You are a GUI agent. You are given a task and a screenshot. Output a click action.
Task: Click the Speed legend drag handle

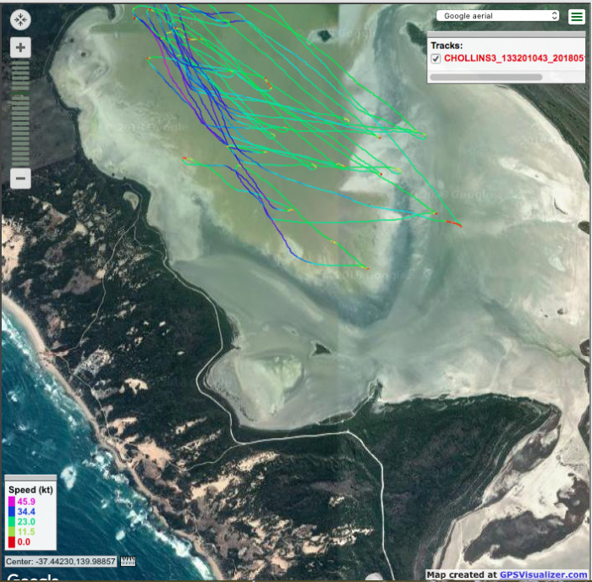[x=30, y=478]
